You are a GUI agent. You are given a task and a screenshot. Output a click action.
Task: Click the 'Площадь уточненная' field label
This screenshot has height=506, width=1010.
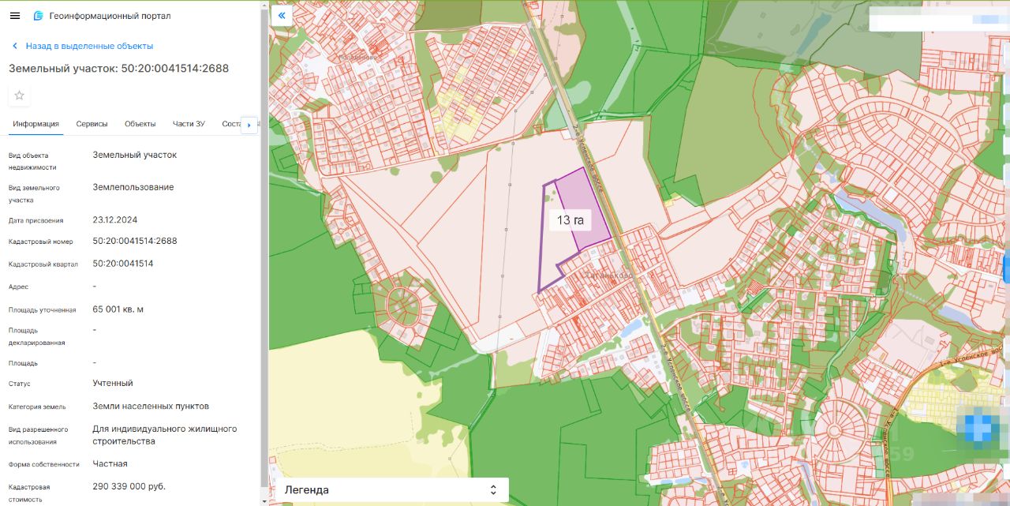43,310
